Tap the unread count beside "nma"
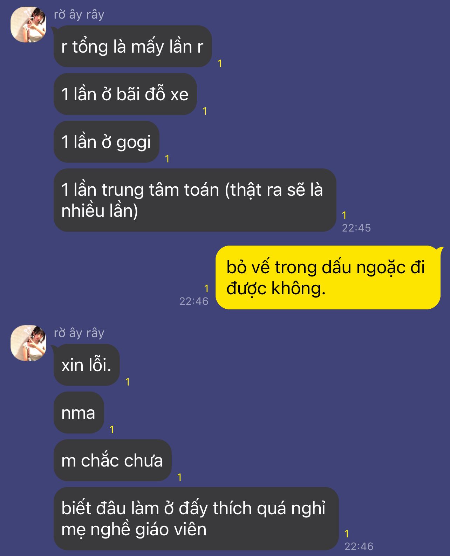The height and width of the screenshot is (556, 450). 112,430
